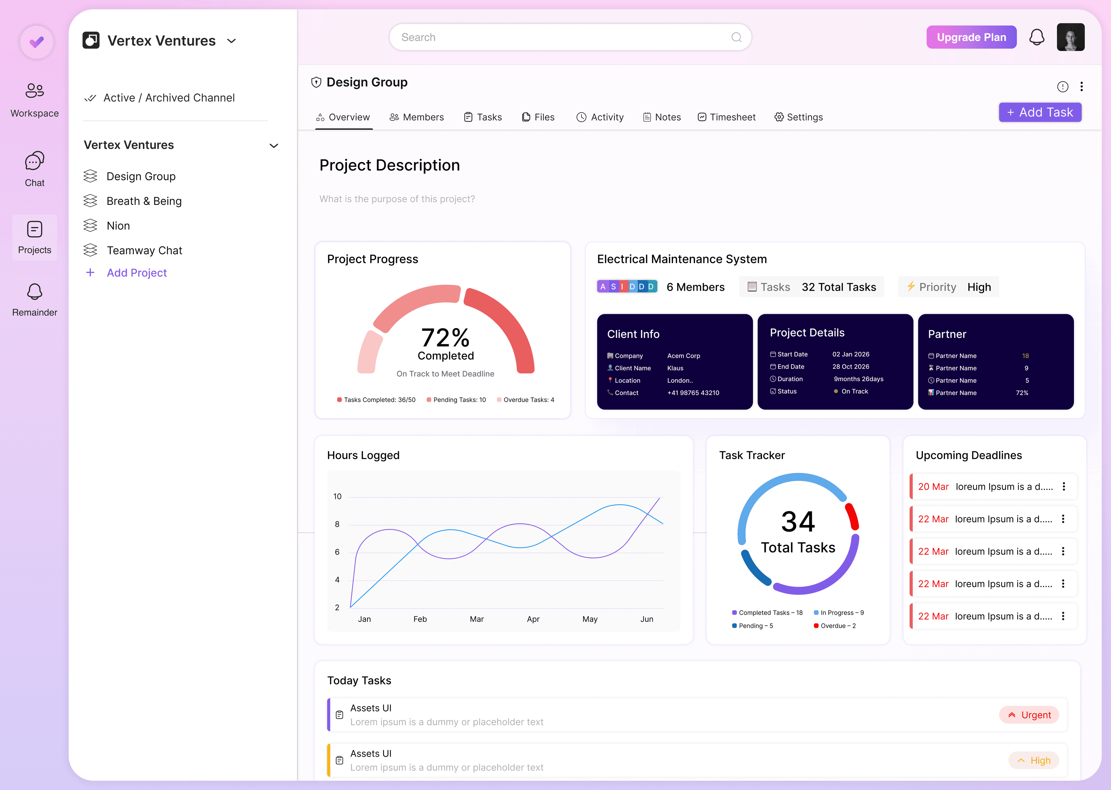Click the search magnifier icon
The width and height of the screenshot is (1111, 790).
736,37
